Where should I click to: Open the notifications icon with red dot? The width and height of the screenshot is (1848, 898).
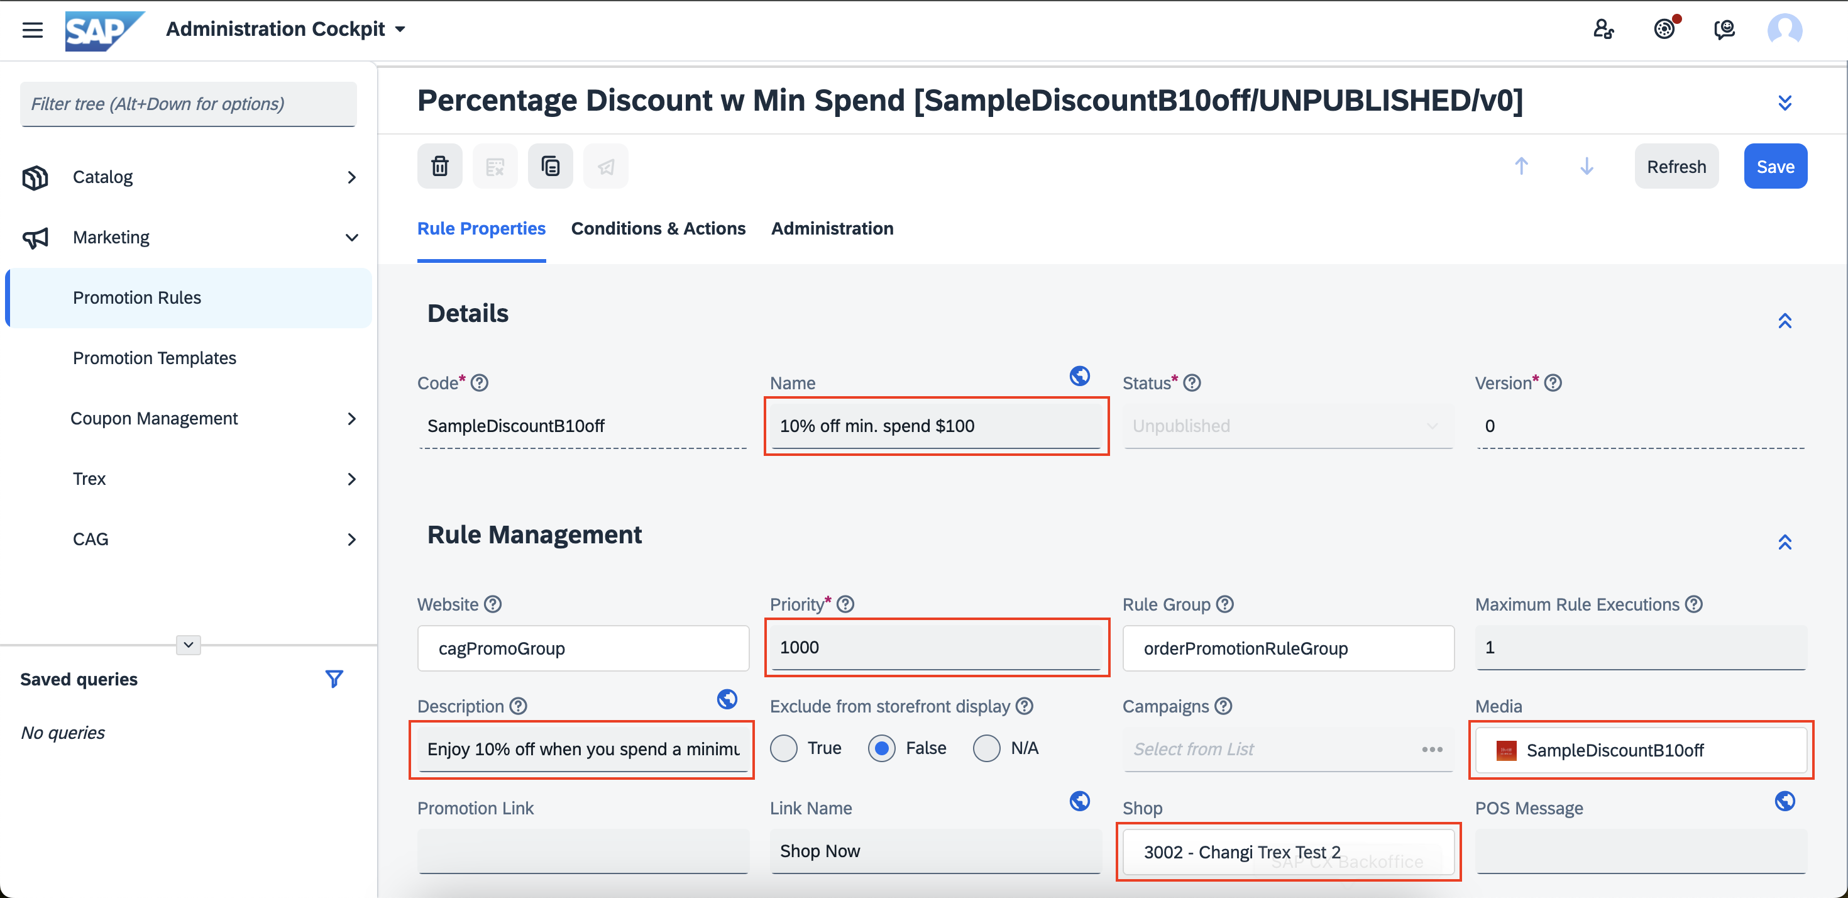(1665, 29)
